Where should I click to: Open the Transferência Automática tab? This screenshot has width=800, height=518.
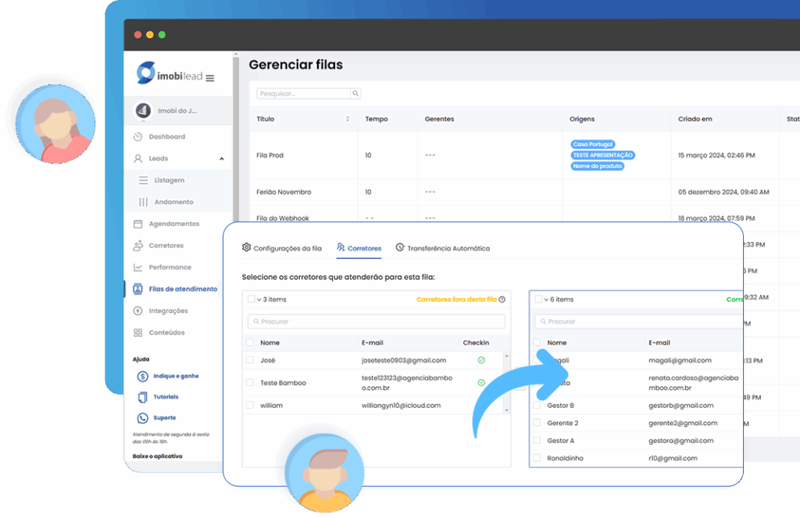(x=443, y=249)
